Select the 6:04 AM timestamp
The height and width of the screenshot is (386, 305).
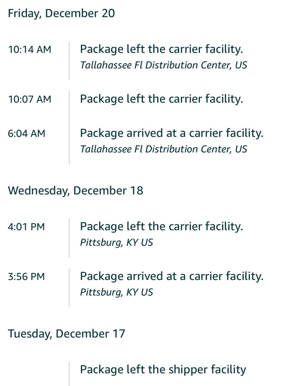click(26, 133)
